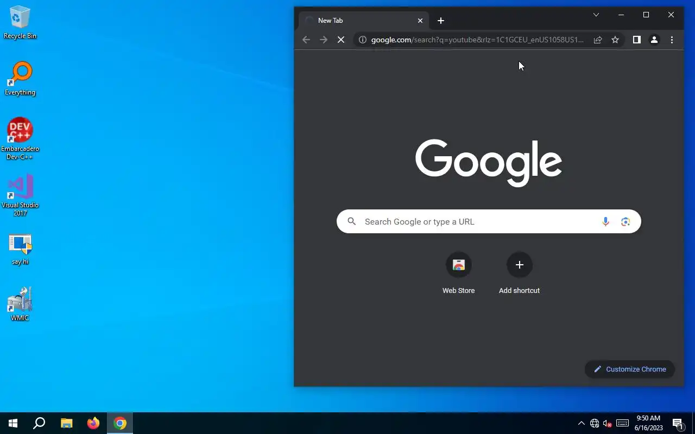695x434 pixels.
Task: View site information icon in address bar
Action: pyautogui.click(x=363, y=40)
